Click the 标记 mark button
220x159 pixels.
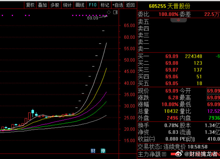tap(105, 5)
